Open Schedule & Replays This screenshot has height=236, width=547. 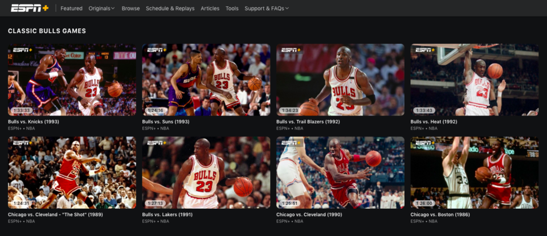tap(170, 9)
